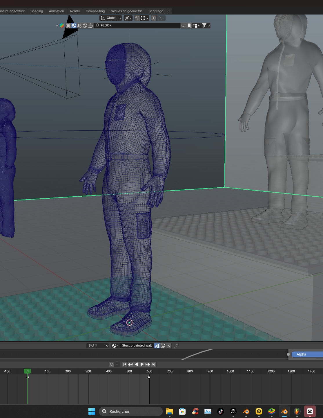This screenshot has width=323, height=418.
Task: Toggle proportional editing
Action: tap(154, 18)
